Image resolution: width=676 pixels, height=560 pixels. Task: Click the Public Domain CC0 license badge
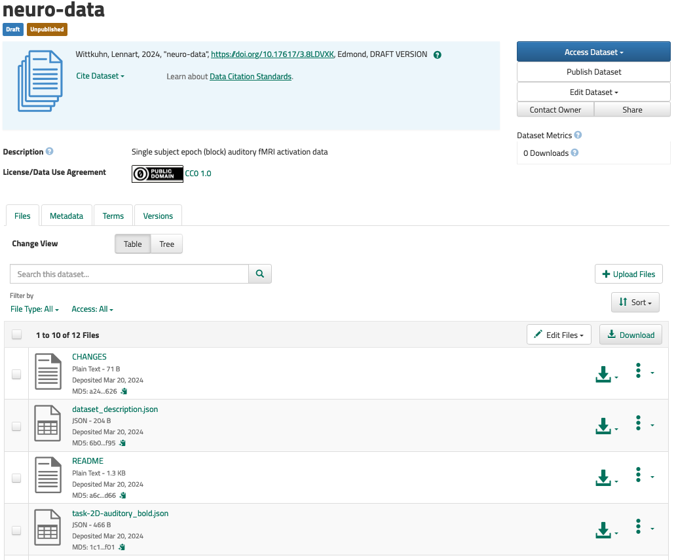click(157, 174)
